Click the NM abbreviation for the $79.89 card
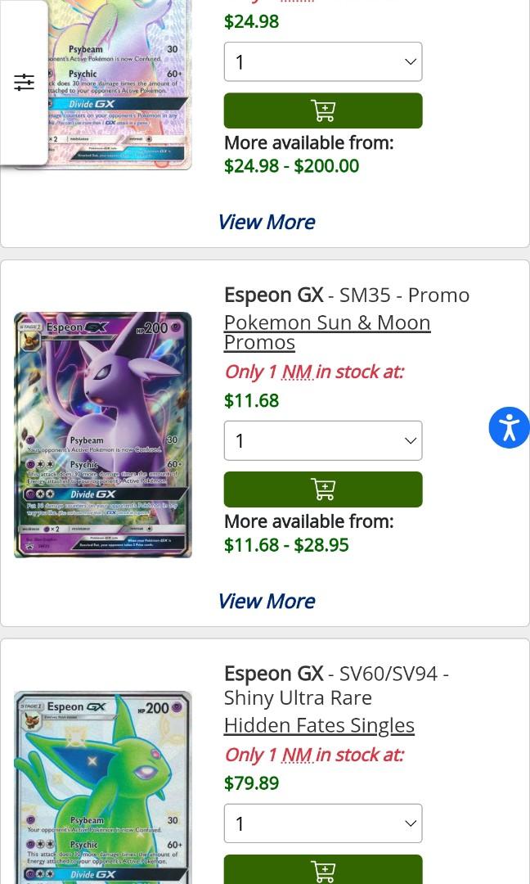Viewport: 530px width, 884px height. [x=297, y=755]
